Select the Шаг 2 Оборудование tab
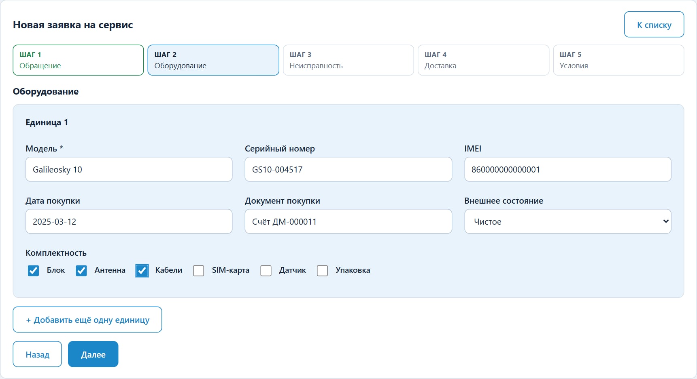Screen dimensions: 697x379 213,60
